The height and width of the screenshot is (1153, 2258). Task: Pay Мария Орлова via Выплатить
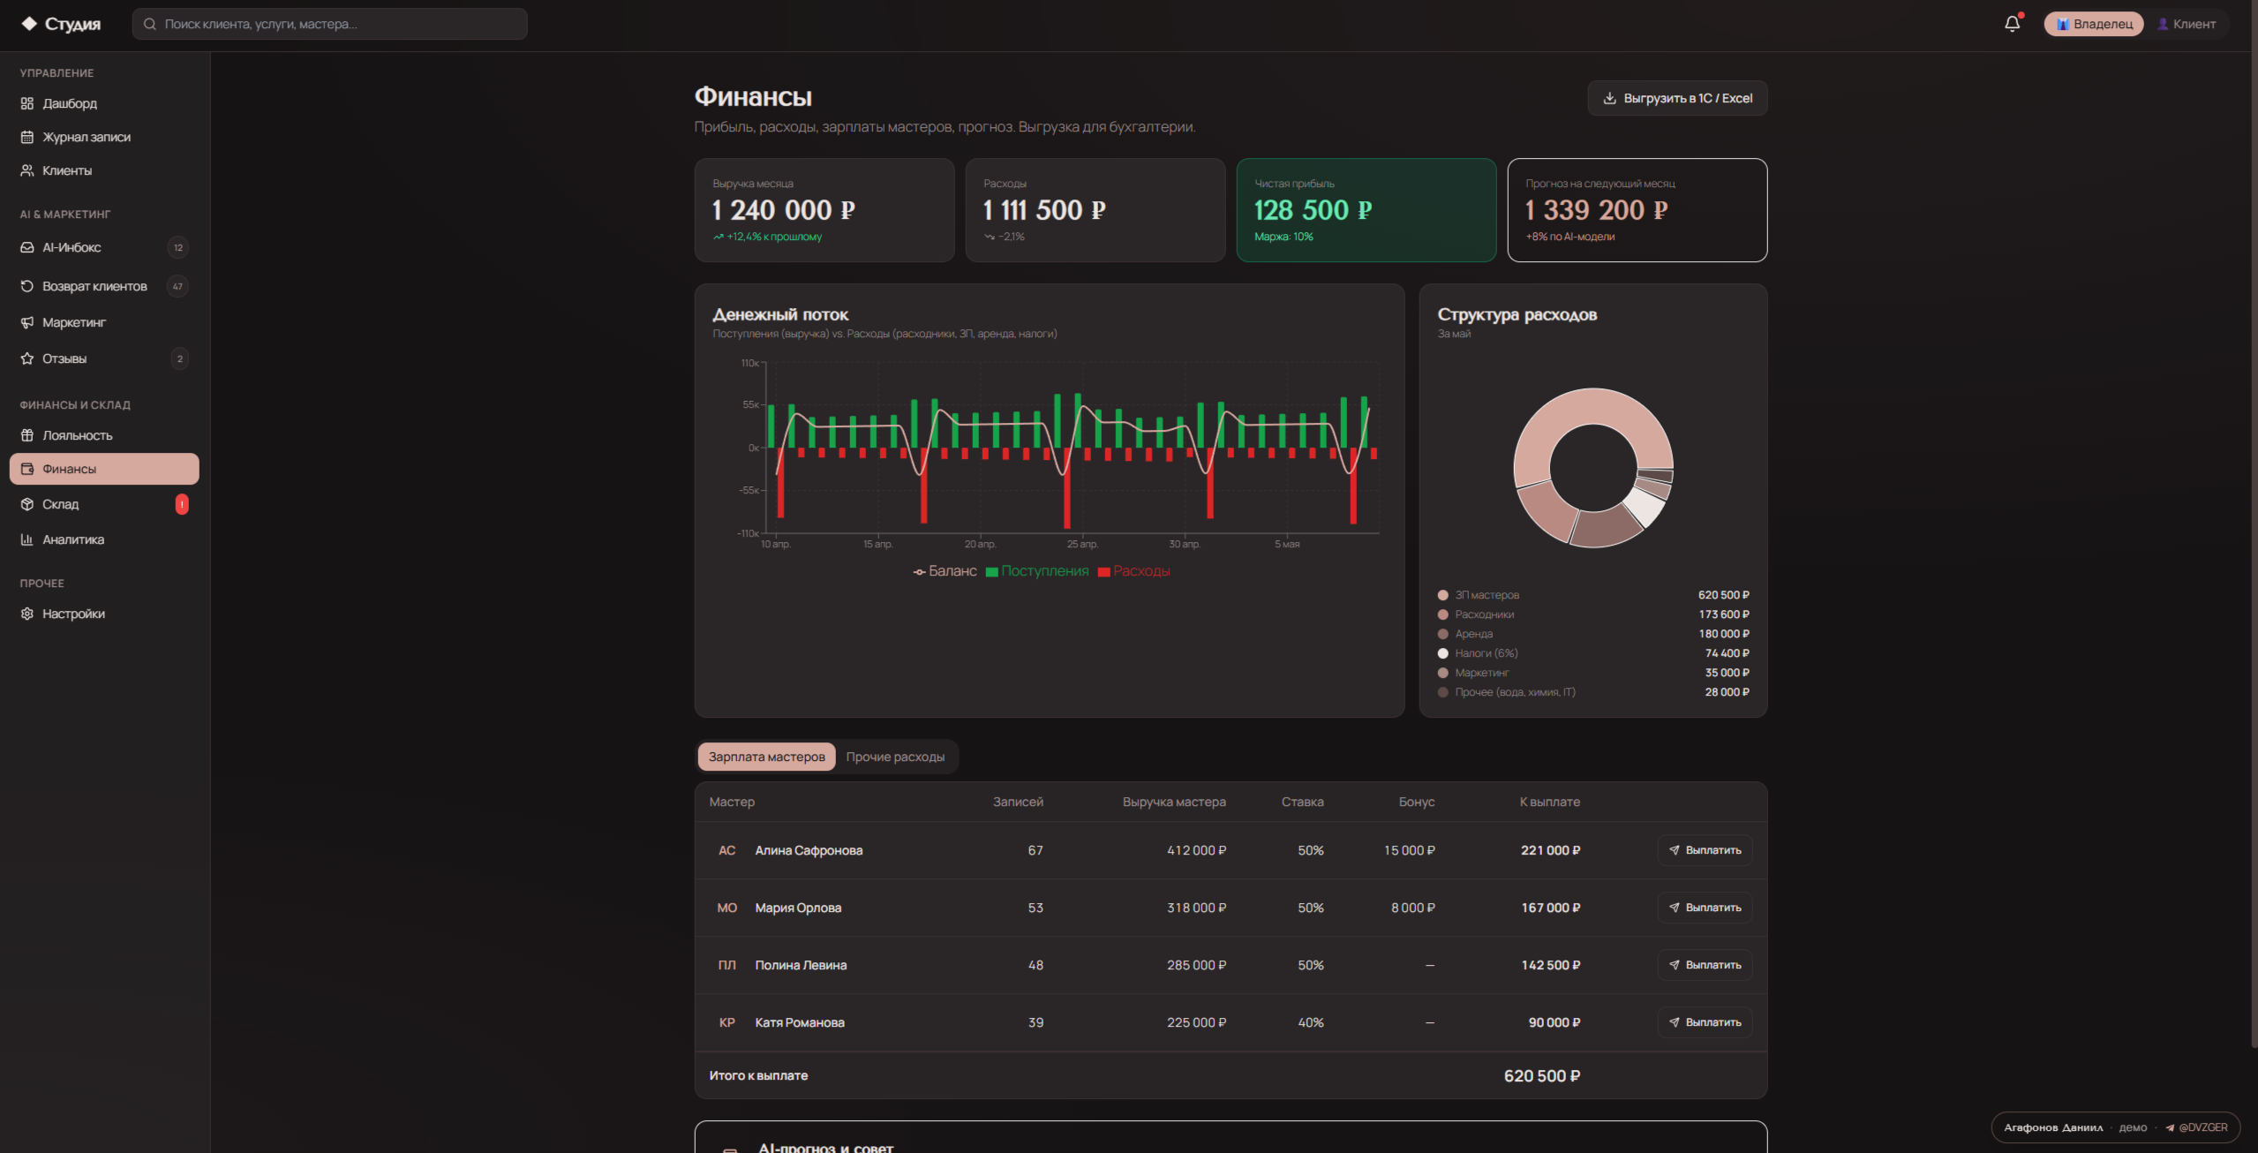1705,908
